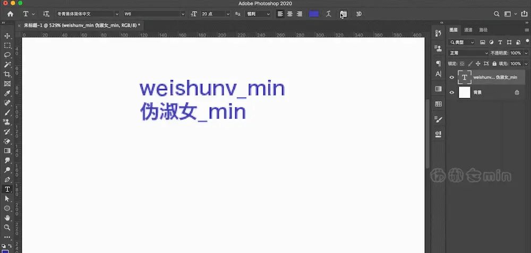Hide the 背景 layer

click(x=451, y=92)
